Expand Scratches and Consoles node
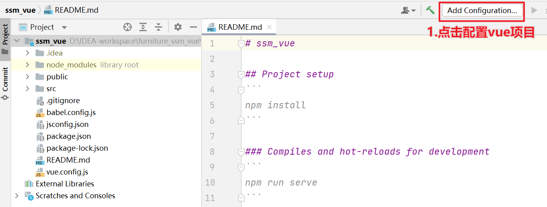 pos(17,195)
